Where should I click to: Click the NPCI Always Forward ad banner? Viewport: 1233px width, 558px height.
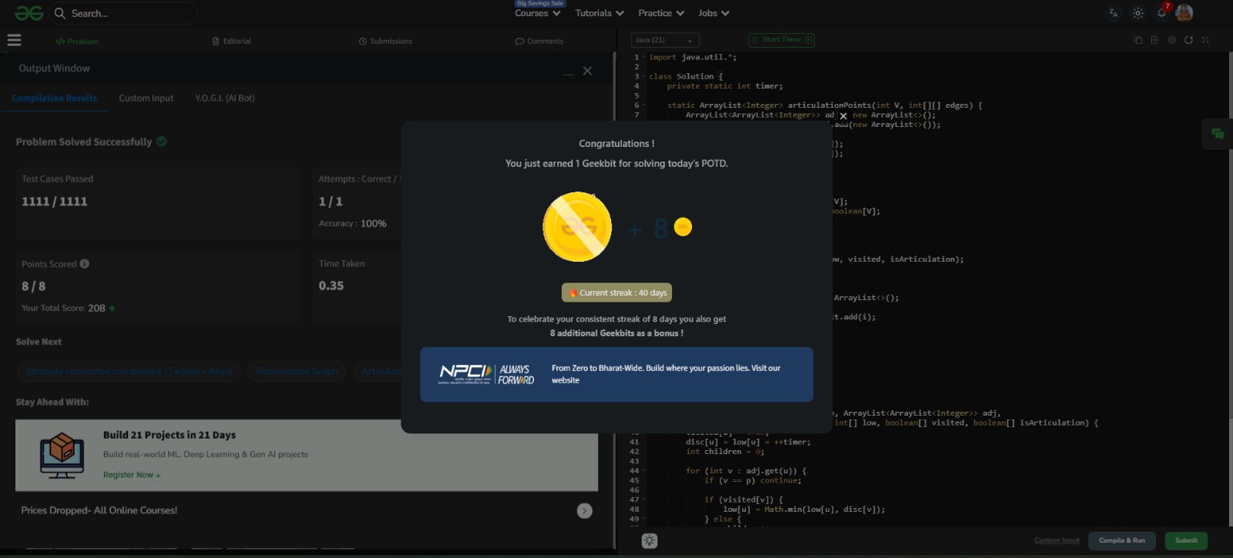point(616,375)
